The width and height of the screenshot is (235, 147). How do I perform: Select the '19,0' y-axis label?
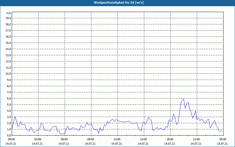click(8, 18)
